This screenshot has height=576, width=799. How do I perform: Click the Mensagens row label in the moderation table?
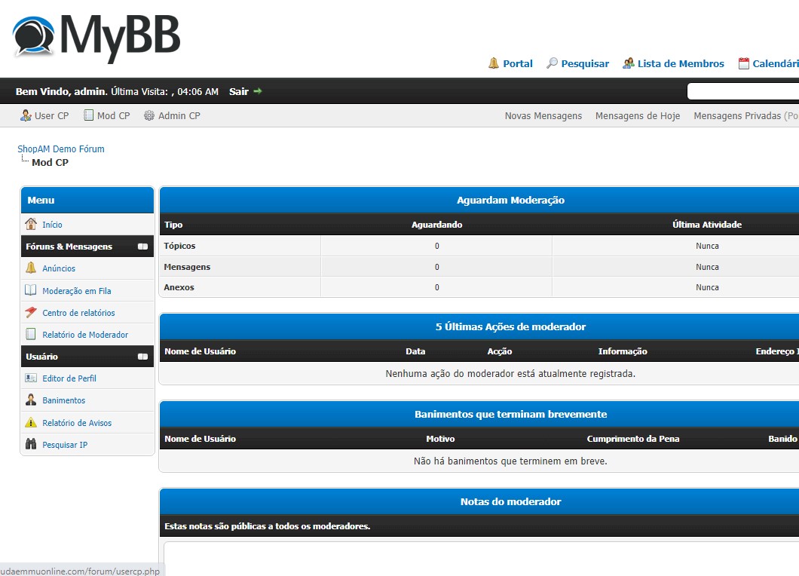[187, 267]
